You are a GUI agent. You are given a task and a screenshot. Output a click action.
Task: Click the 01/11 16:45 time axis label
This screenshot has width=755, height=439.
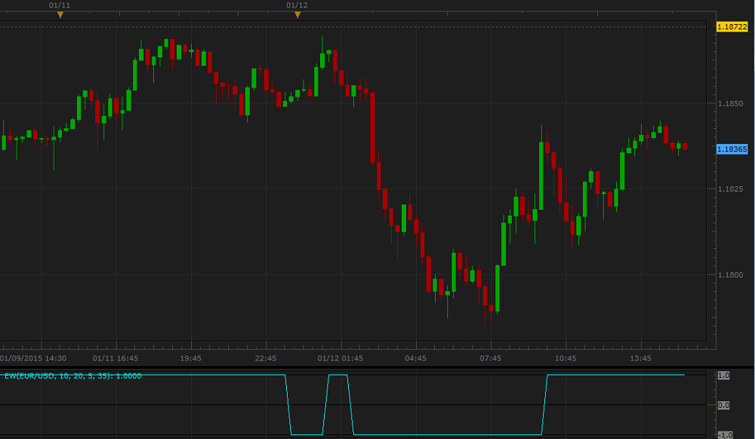pyautogui.click(x=116, y=358)
